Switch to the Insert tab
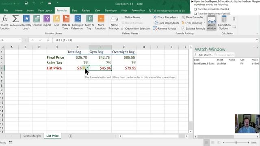 [30, 11]
